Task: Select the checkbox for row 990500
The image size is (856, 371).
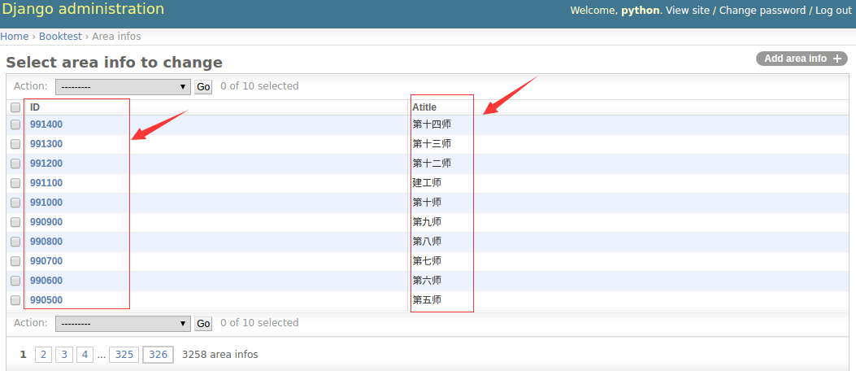Action: pyautogui.click(x=15, y=300)
